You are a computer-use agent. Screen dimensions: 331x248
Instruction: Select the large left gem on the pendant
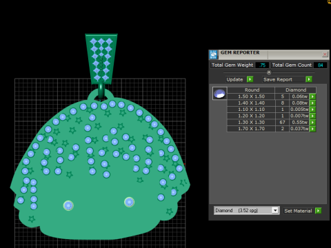[x=68, y=205]
